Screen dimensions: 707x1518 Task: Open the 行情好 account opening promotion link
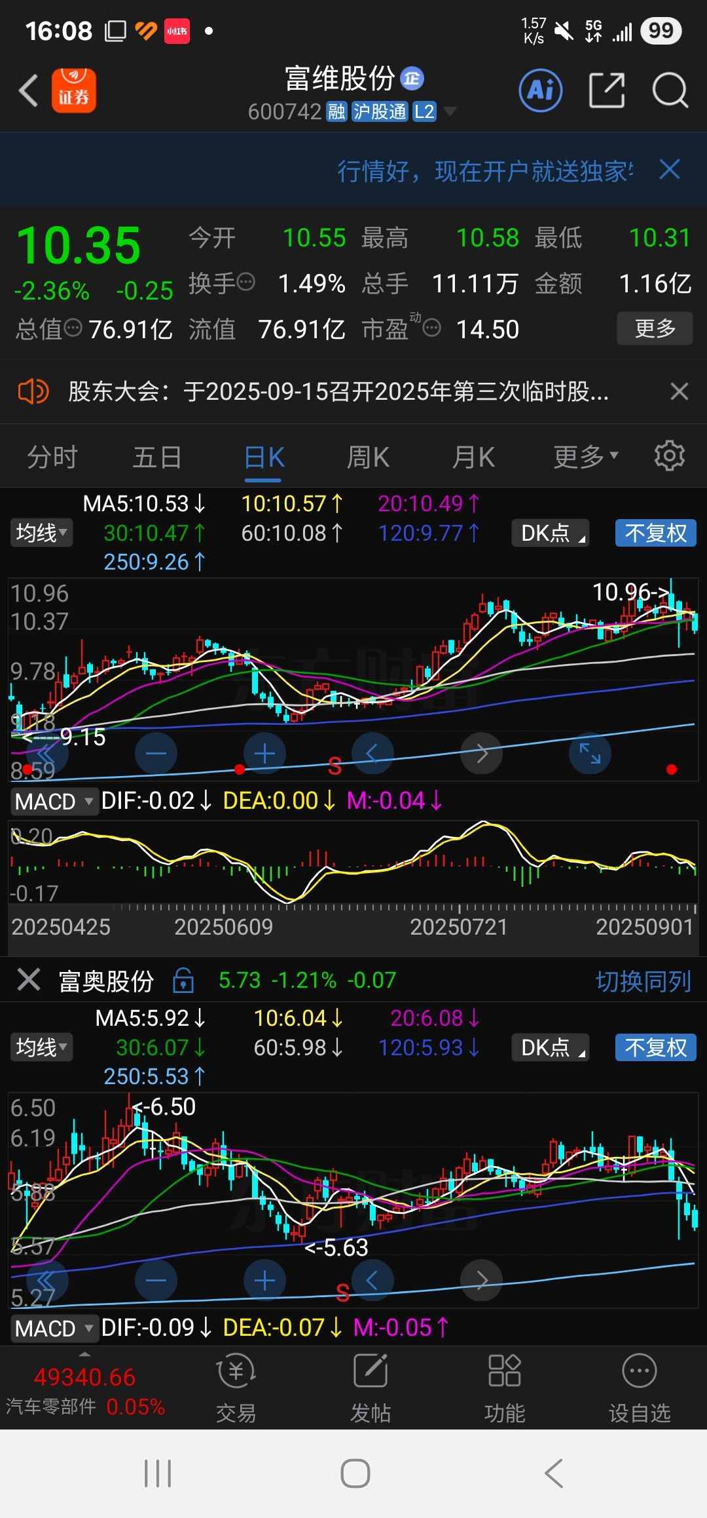[485, 170]
